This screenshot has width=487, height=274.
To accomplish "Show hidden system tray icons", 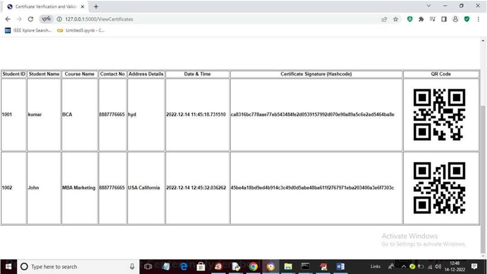I will click(404, 266).
